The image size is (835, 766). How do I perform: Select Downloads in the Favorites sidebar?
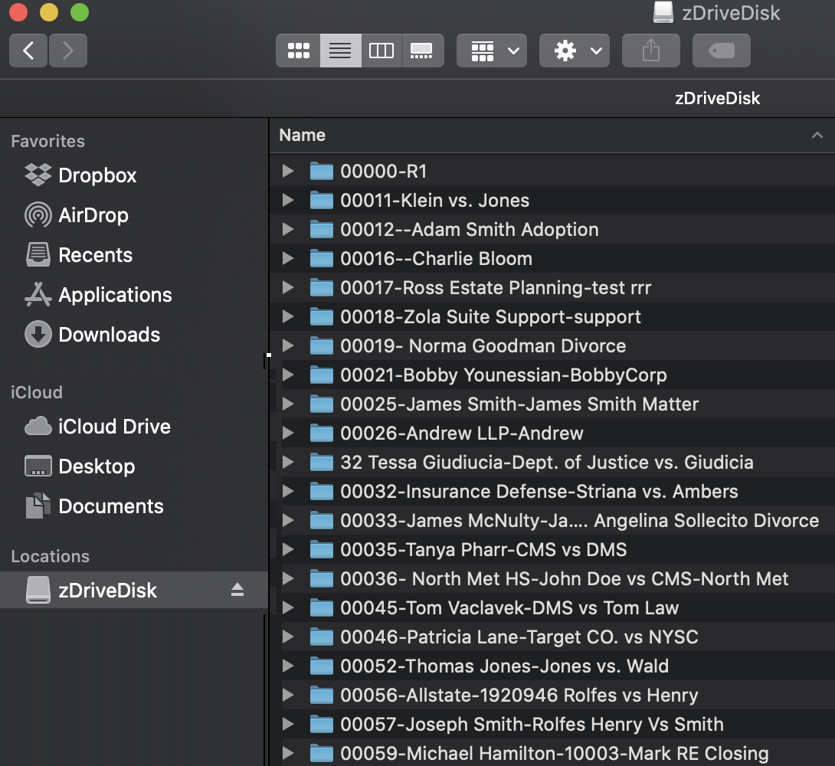110,335
